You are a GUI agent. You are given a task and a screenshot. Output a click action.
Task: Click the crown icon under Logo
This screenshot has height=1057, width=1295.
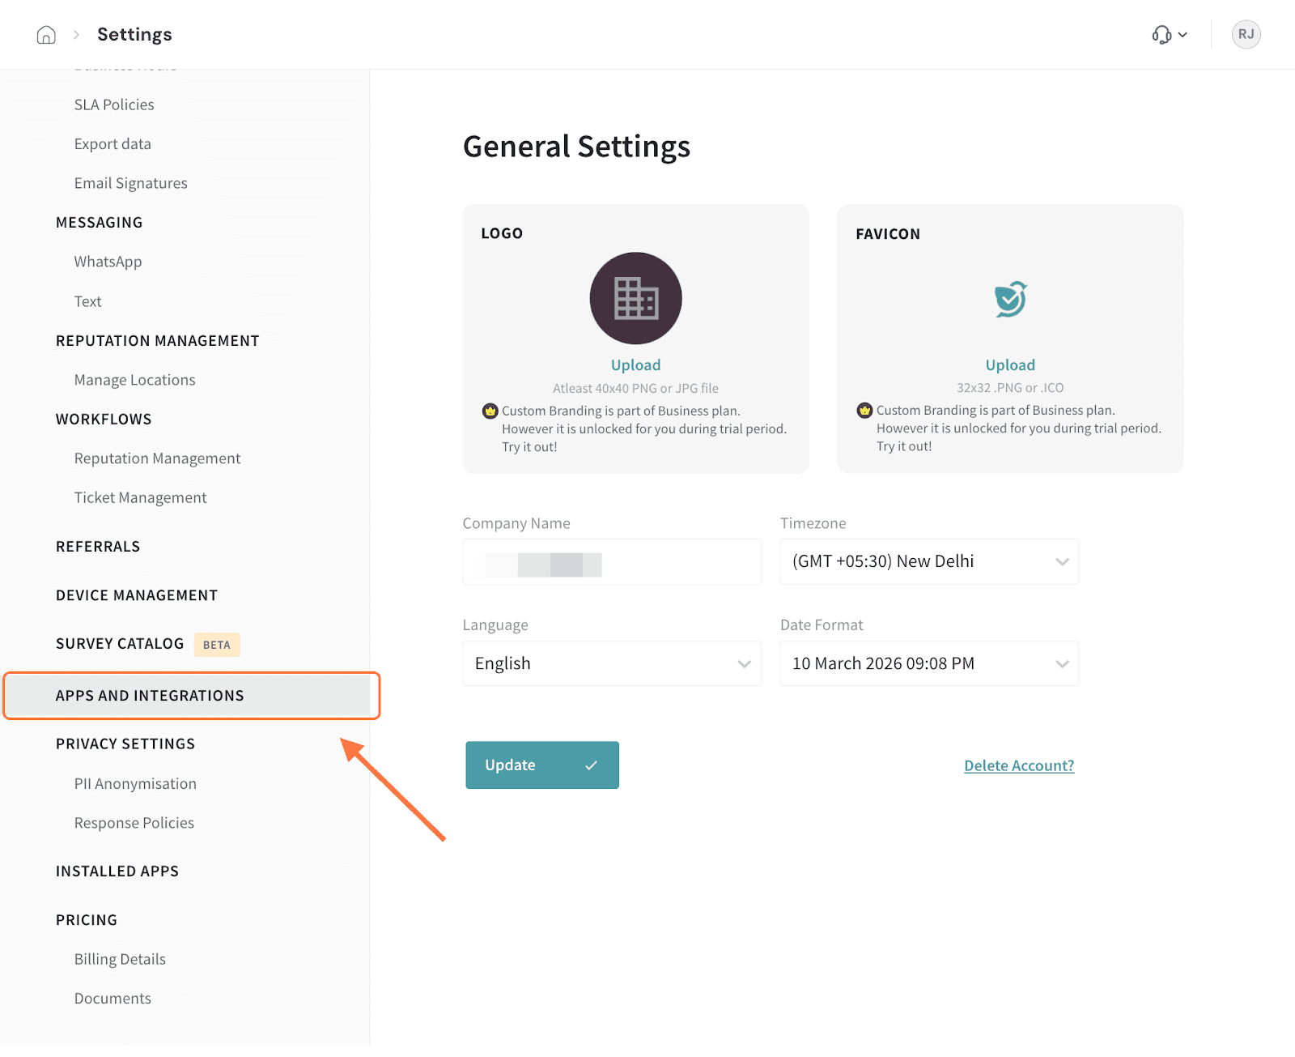490,411
